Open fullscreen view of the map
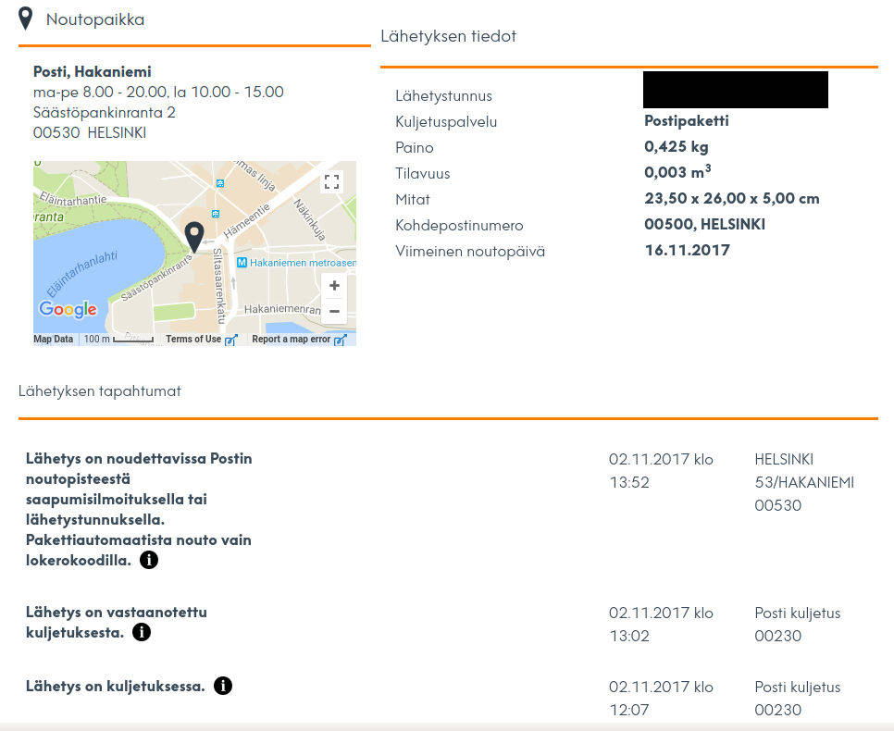 point(332,181)
